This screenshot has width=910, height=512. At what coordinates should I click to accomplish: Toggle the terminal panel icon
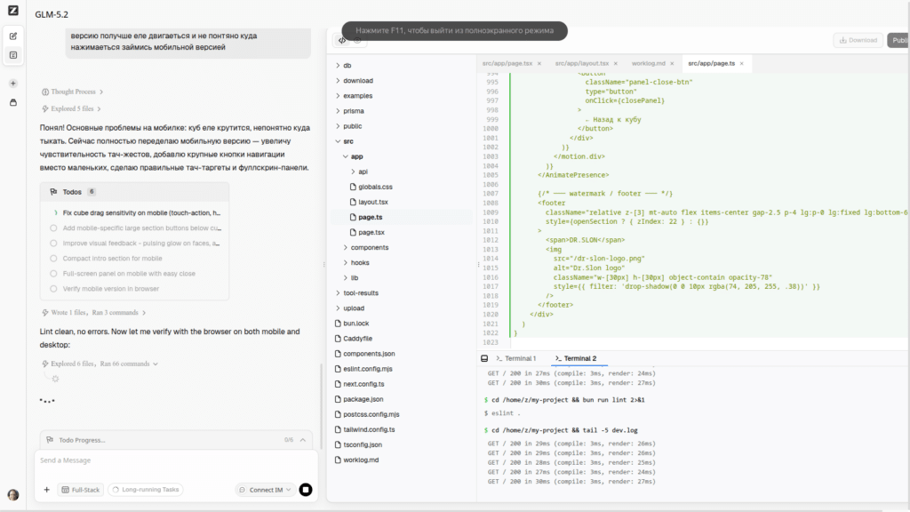pos(484,359)
